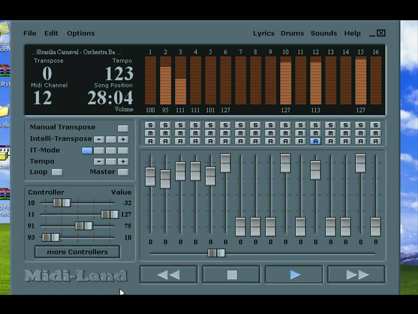
Task: Solo channel 16 with its S button
Action: pos(376,125)
